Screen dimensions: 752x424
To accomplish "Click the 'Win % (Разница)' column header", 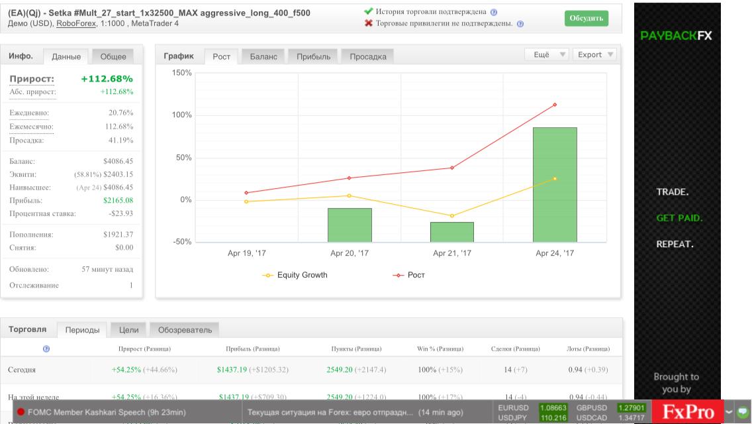I will pyautogui.click(x=440, y=348).
